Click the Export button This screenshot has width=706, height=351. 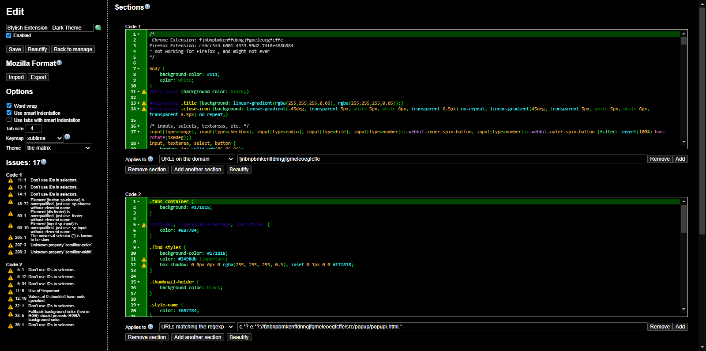coord(38,77)
